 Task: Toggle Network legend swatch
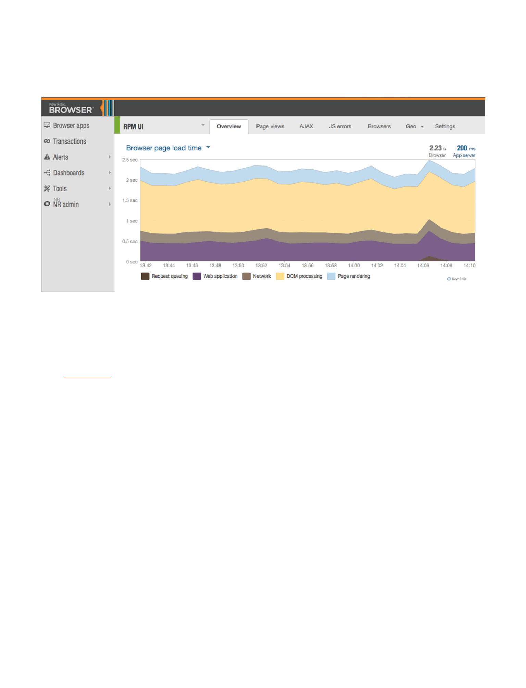[x=246, y=276]
